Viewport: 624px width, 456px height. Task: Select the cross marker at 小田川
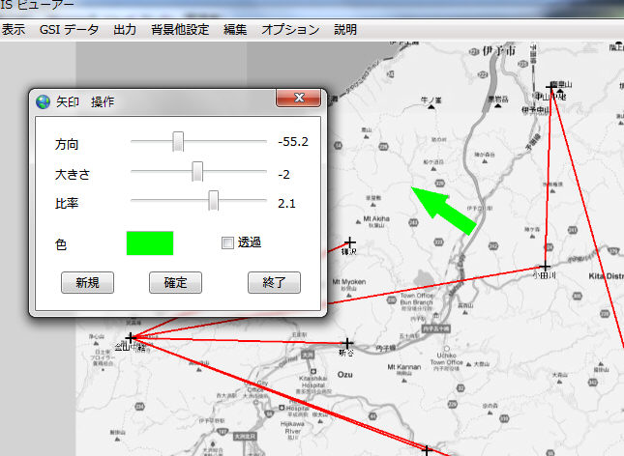545,266
